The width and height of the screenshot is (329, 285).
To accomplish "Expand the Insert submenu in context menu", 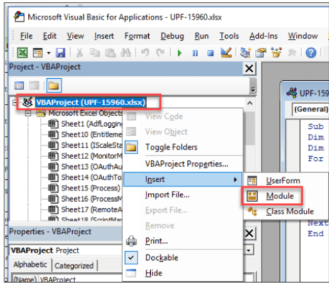I will pos(183,179).
